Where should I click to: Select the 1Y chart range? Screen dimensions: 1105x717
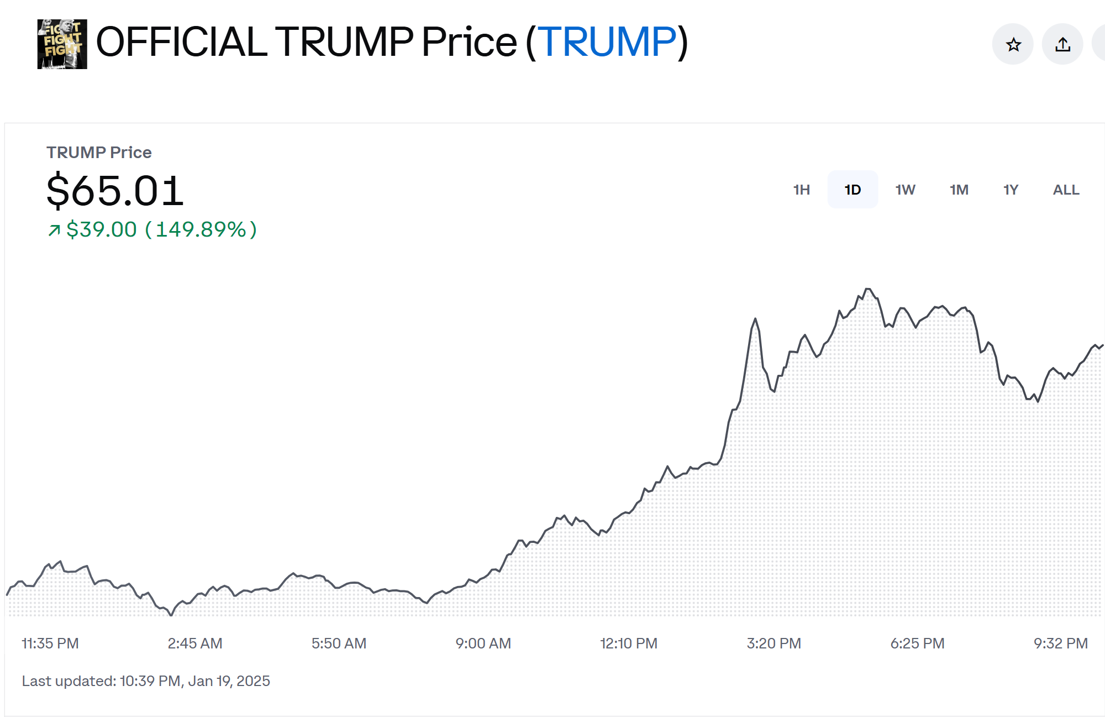pyautogui.click(x=1011, y=190)
